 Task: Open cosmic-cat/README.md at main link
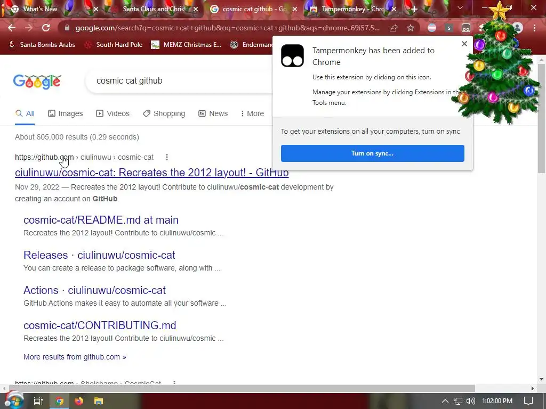pos(101,220)
